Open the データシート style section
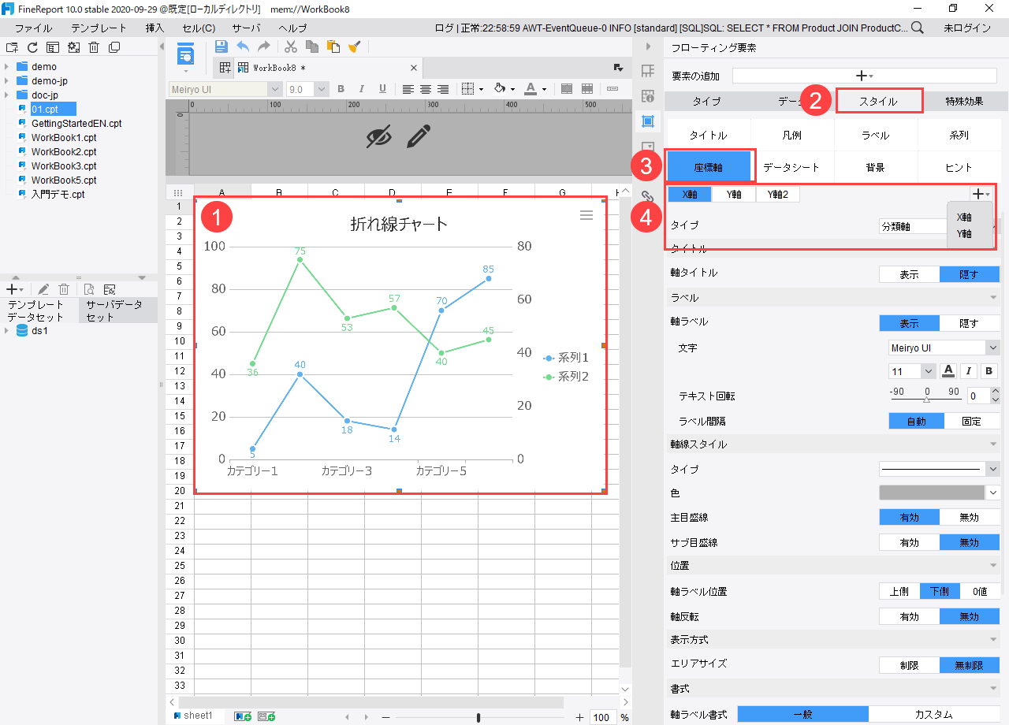Viewport: 1009px width, 725px height. tap(791, 167)
